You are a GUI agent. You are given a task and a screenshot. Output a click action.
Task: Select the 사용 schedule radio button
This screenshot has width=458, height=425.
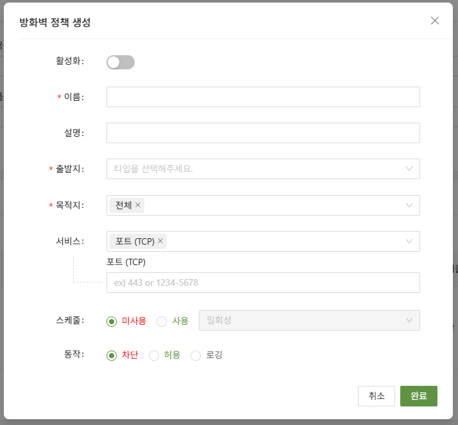click(162, 321)
